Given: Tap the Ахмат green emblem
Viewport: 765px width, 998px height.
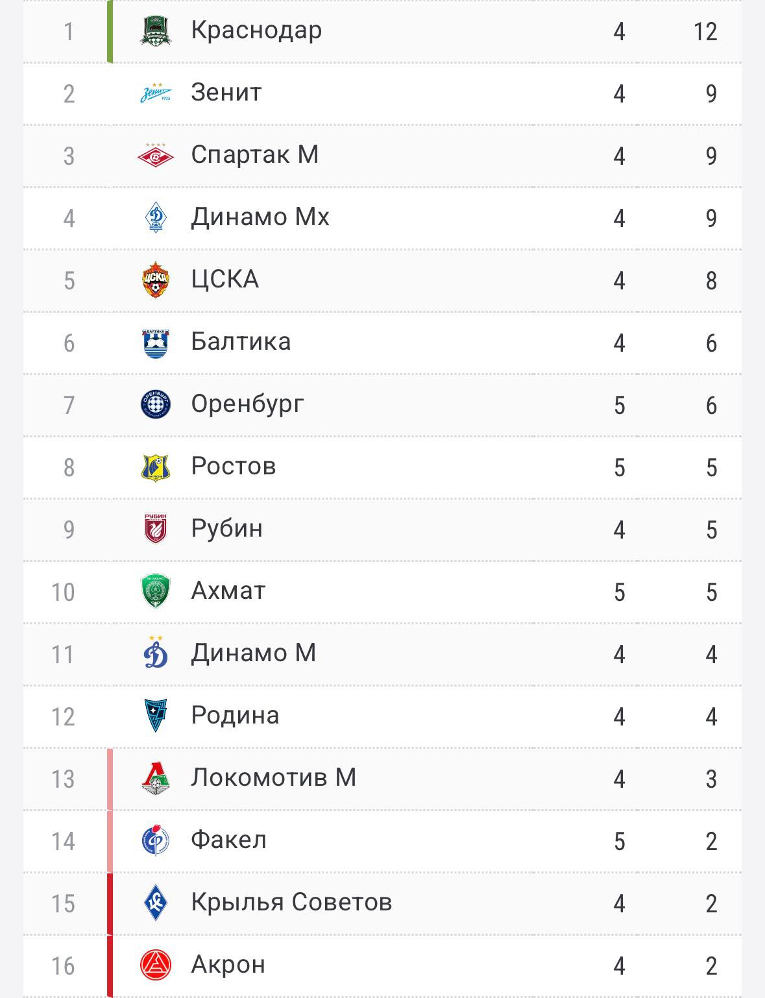Looking at the screenshot, I should 156,591.
